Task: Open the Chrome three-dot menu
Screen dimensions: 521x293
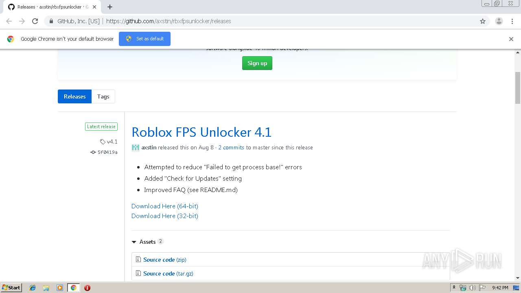Action: click(512, 21)
